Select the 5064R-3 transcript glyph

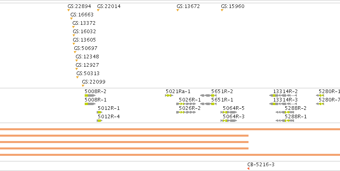click(x=229, y=121)
